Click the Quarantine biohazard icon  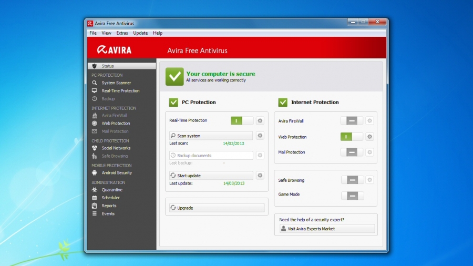tap(95, 190)
